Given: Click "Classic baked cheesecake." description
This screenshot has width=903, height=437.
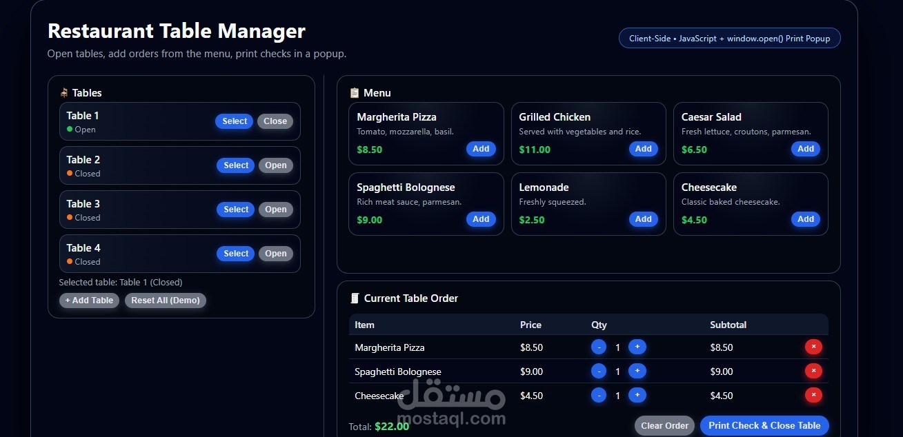Looking at the screenshot, I should (731, 202).
